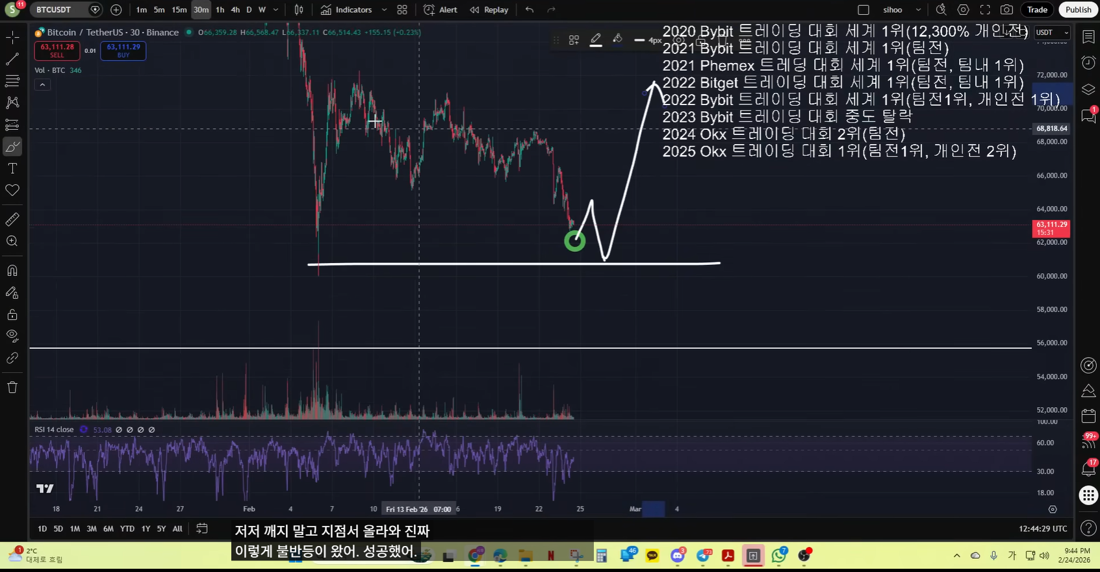Set the chart range to All

177,529
